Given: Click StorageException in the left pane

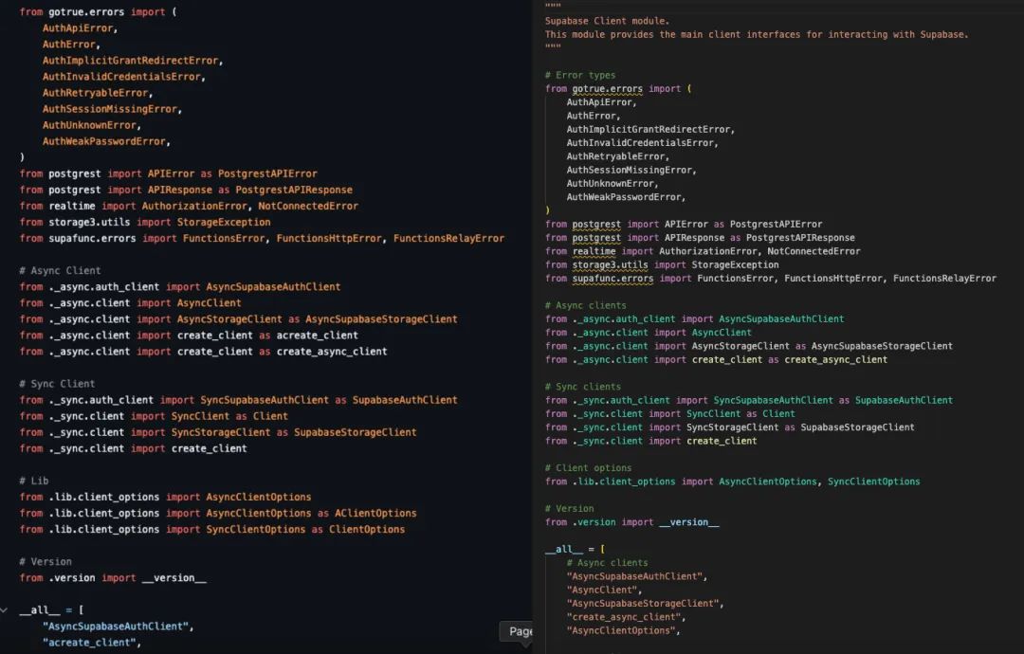Looking at the screenshot, I should click(224, 222).
